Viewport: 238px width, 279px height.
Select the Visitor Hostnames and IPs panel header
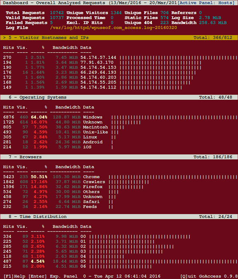pos(119,37)
